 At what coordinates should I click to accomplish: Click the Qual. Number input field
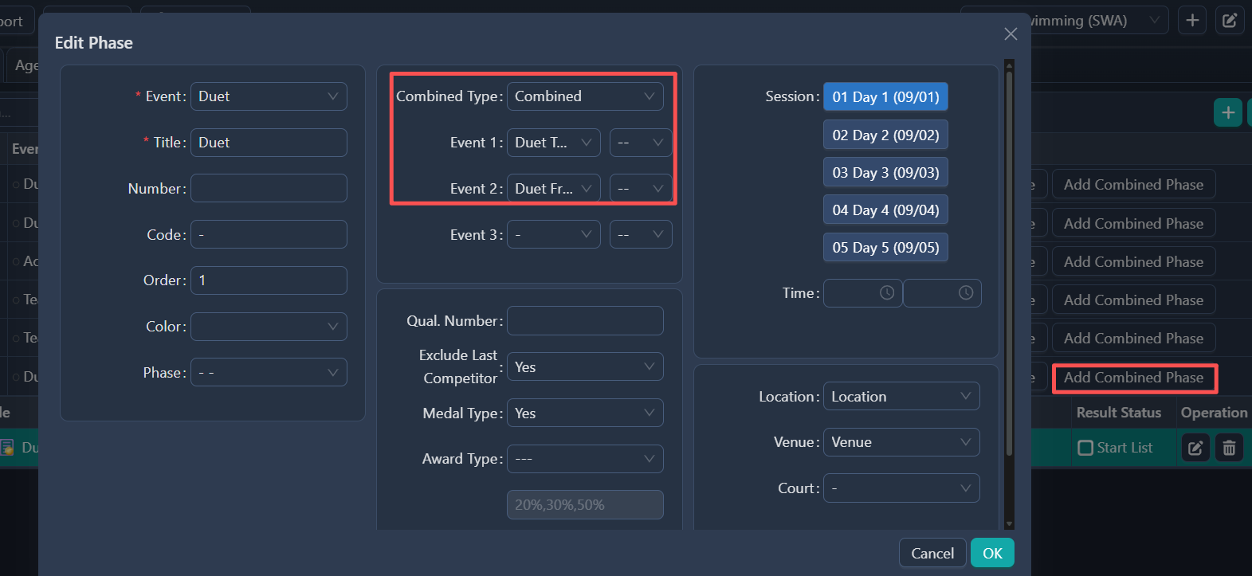(x=585, y=320)
